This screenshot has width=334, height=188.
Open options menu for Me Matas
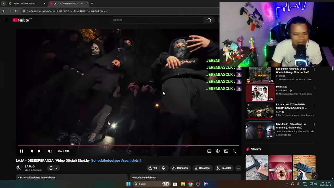[314, 87]
